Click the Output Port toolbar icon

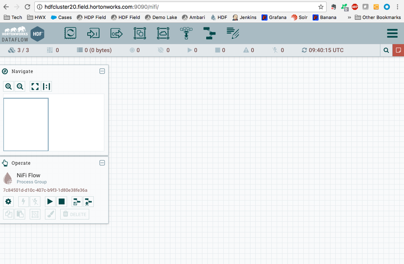tap(116, 34)
